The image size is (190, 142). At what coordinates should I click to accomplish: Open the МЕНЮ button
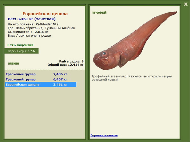tap(14, 64)
